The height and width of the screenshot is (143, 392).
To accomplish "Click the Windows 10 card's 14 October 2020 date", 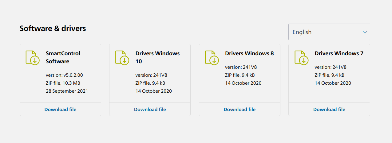I will [154, 91].
